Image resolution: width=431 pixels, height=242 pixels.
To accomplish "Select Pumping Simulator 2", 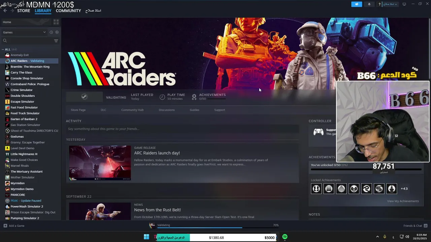I will [25, 218].
